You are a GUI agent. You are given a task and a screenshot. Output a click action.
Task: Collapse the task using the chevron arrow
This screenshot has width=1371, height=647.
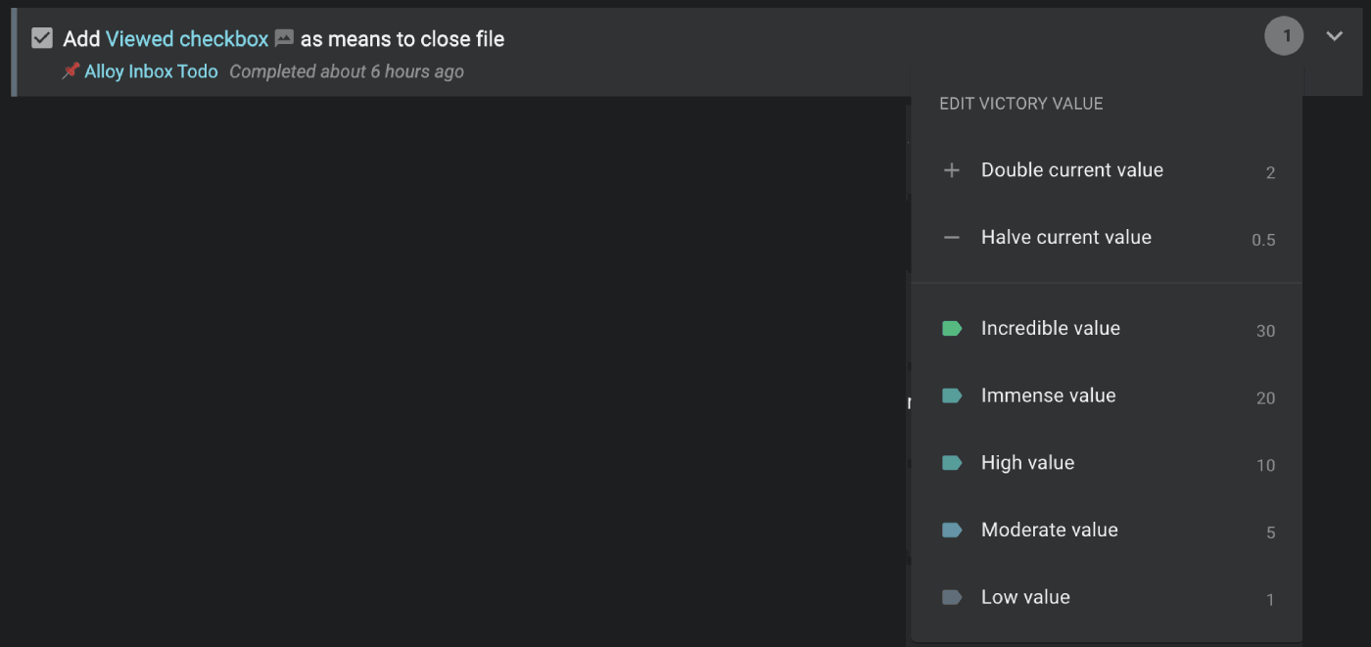point(1334,37)
